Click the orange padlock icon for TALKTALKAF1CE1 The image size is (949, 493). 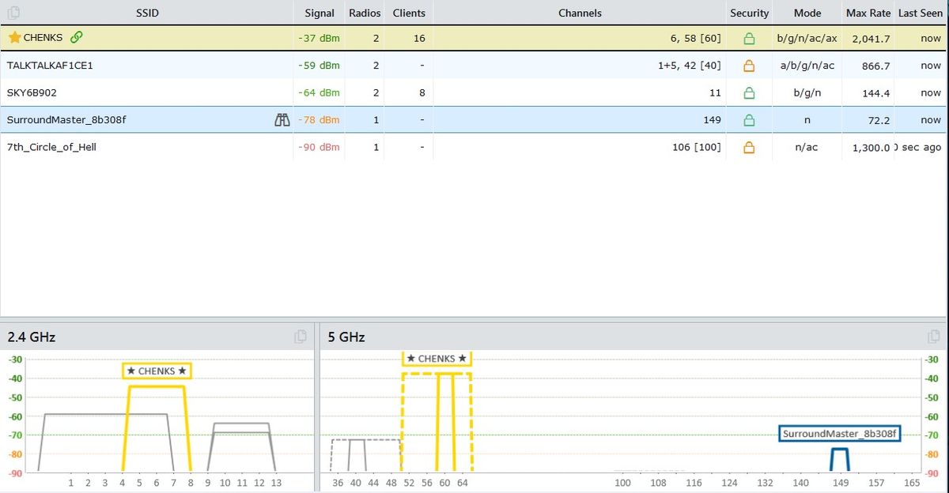tap(749, 65)
